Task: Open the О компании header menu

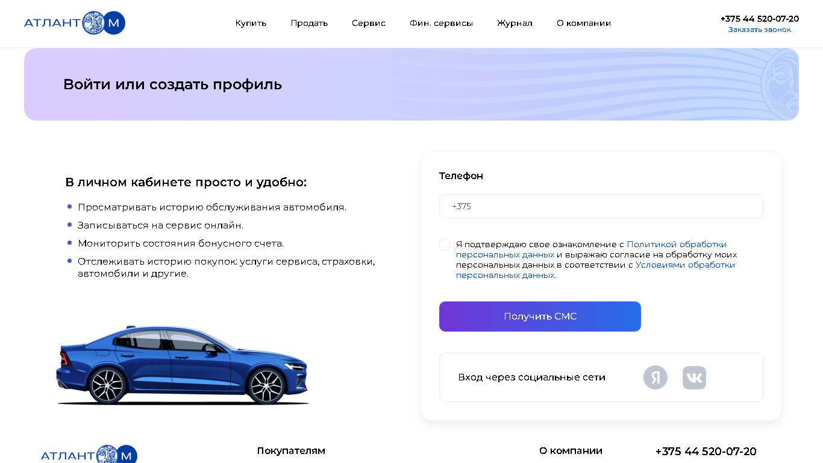Action: coord(584,24)
